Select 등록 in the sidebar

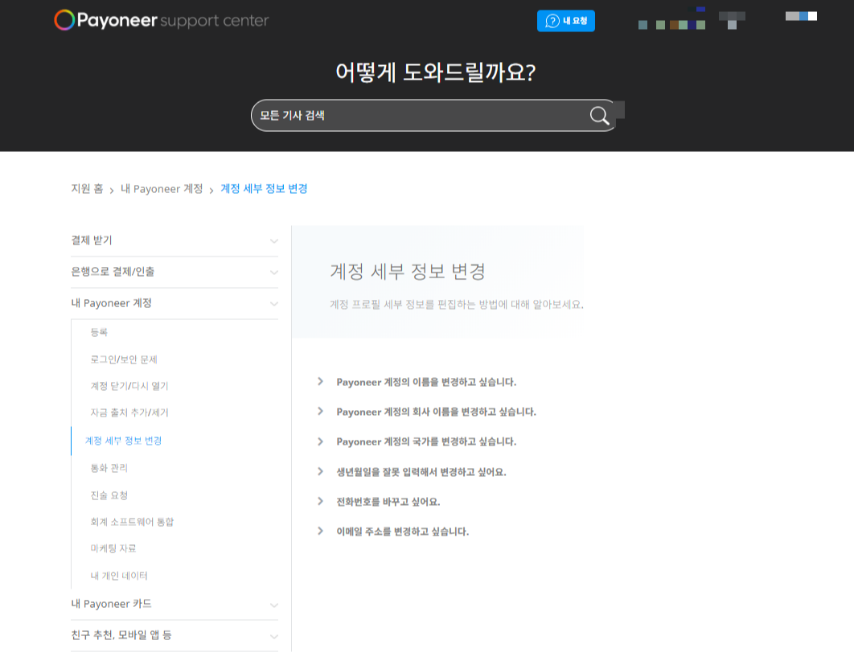point(99,332)
